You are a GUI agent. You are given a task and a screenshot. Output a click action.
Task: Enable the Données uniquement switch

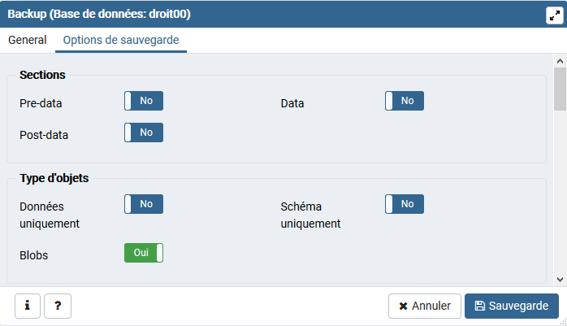pos(144,204)
